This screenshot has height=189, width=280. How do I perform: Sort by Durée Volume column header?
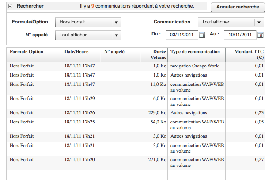(x=159, y=54)
